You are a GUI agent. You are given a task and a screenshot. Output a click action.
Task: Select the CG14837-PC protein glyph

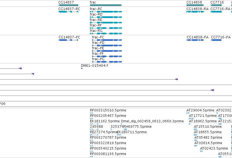click(x=68, y=40)
